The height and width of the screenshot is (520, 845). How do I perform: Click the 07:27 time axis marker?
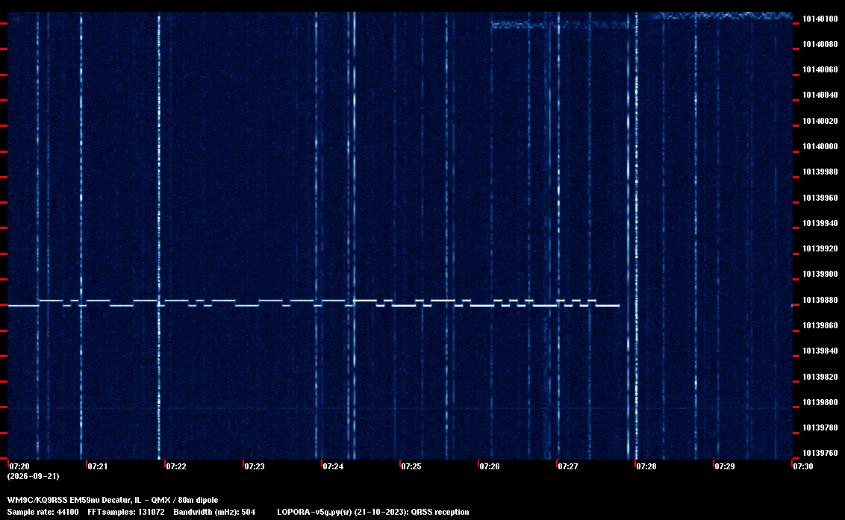point(568,466)
